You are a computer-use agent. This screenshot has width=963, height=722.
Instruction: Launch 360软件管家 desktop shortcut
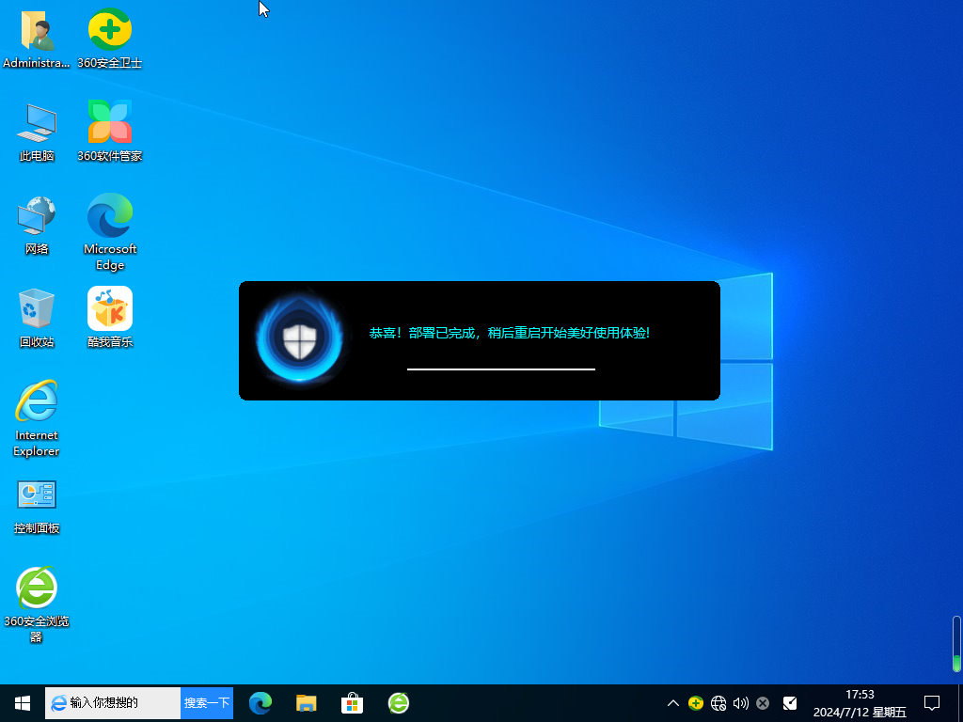110,132
